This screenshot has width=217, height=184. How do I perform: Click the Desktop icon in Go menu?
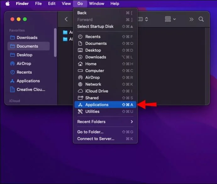coord(80,50)
